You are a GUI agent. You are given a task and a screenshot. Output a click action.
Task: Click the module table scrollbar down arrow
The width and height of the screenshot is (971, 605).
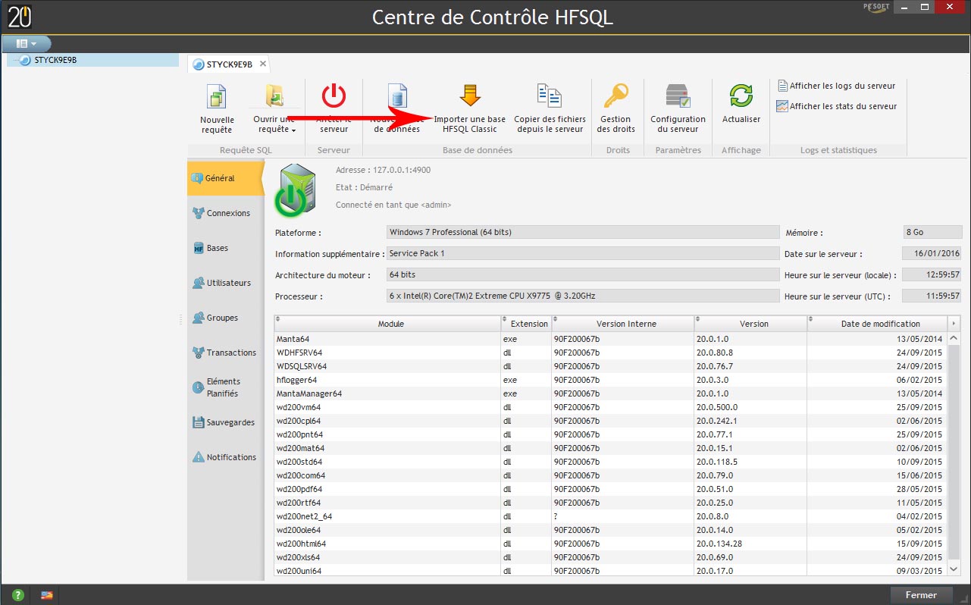tap(954, 569)
